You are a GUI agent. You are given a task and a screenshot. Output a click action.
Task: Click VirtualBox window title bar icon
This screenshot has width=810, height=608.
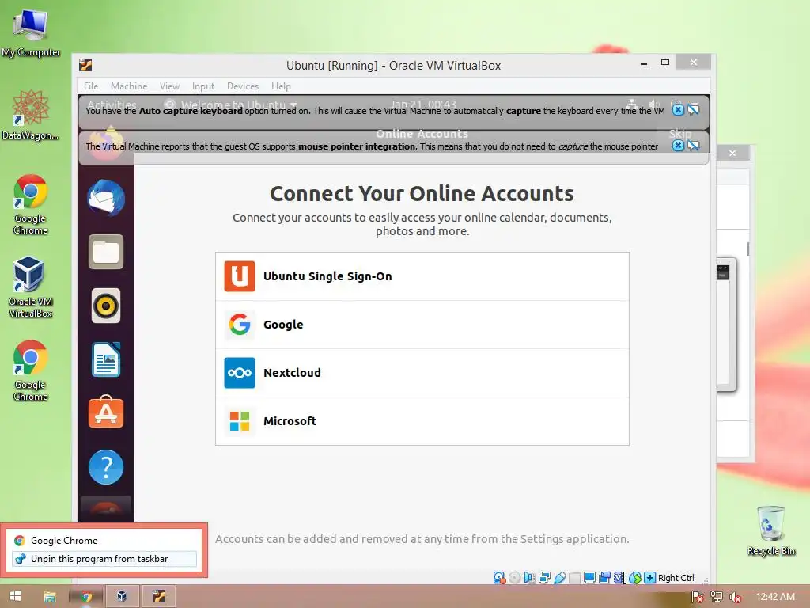[85, 65]
